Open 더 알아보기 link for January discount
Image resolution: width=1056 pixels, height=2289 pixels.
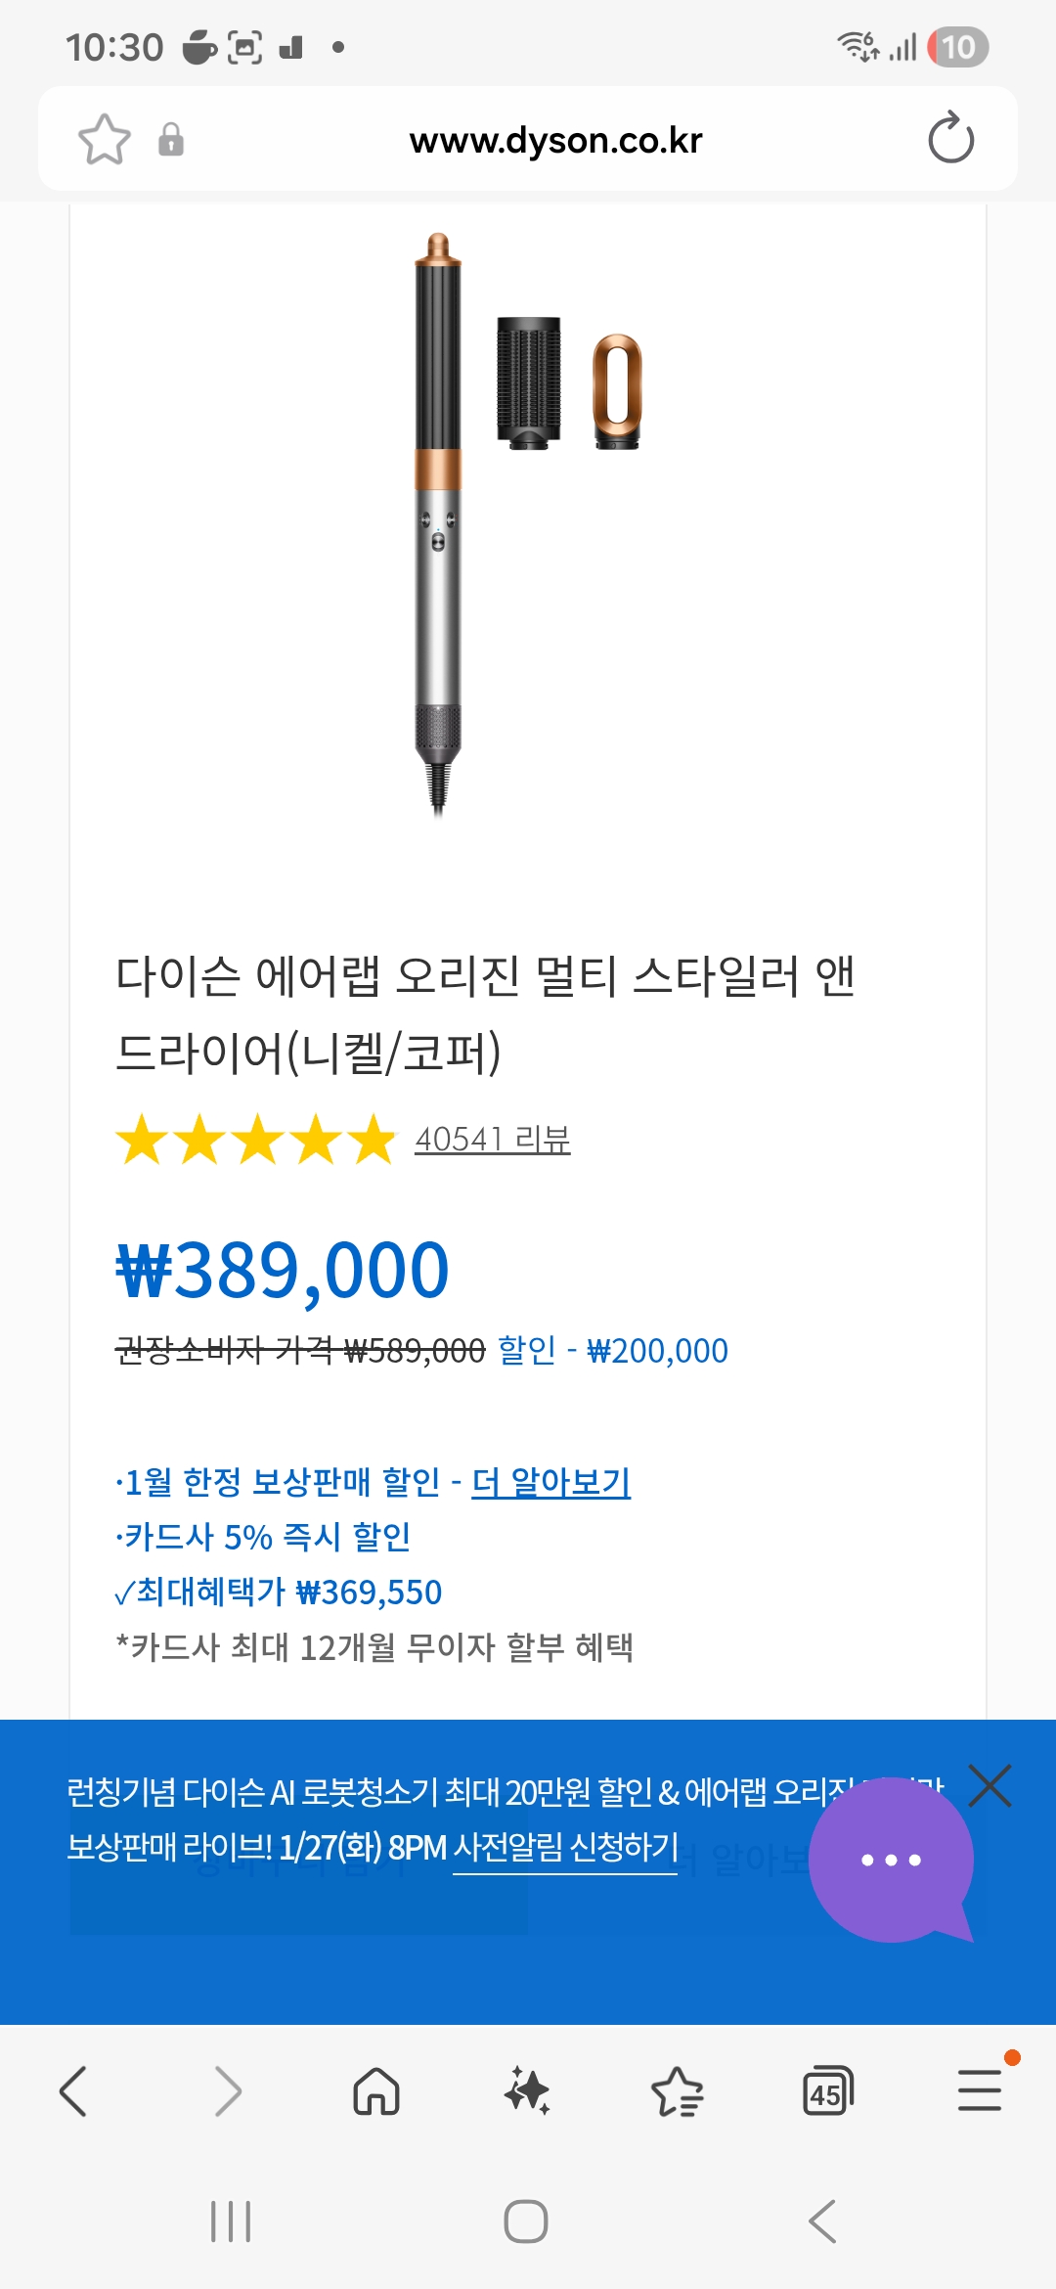pos(550,1483)
